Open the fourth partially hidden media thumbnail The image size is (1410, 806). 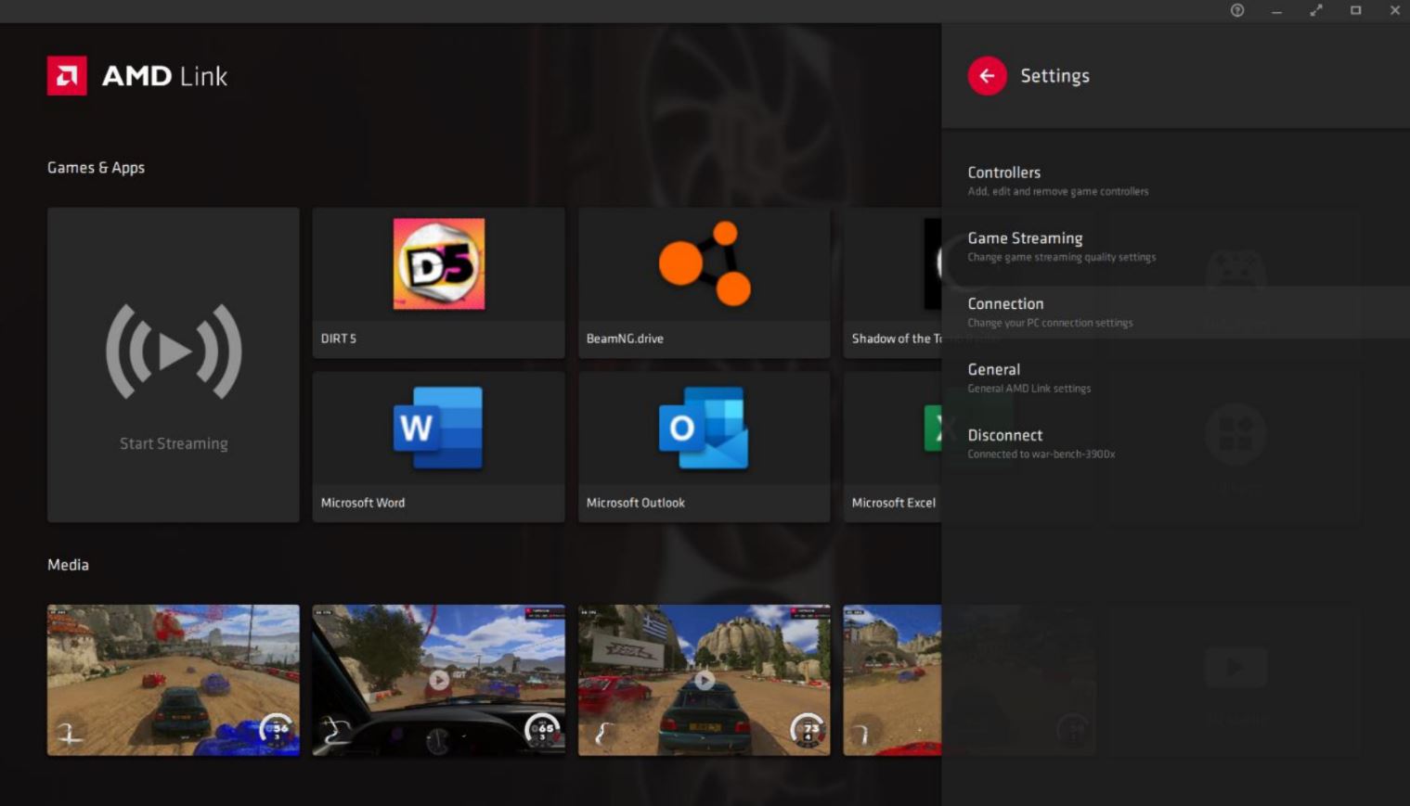pyautogui.click(x=892, y=680)
